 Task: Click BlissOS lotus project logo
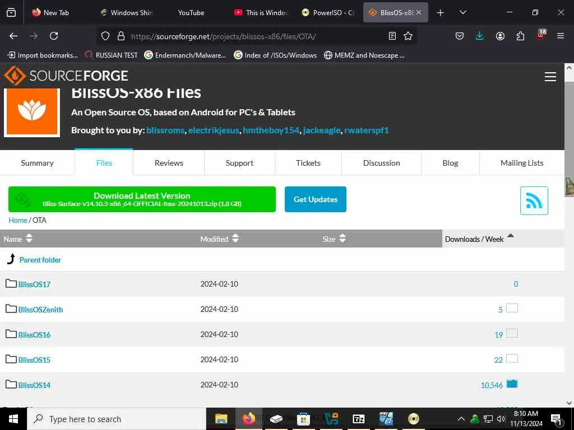pyautogui.click(x=32, y=111)
